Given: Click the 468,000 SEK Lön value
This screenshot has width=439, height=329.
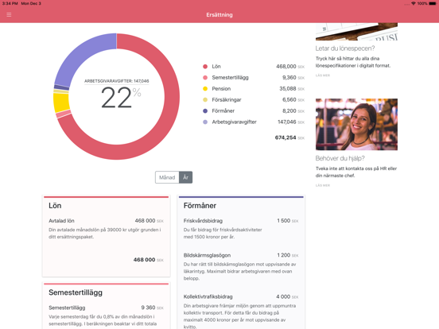Looking at the screenshot, I should point(290,67).
